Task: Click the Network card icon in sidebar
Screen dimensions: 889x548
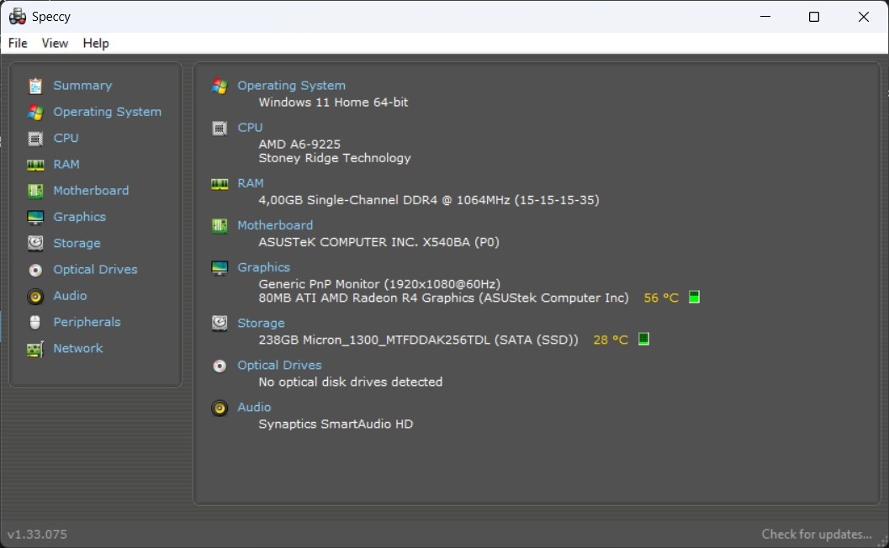Action: click(x=35, y=349)
